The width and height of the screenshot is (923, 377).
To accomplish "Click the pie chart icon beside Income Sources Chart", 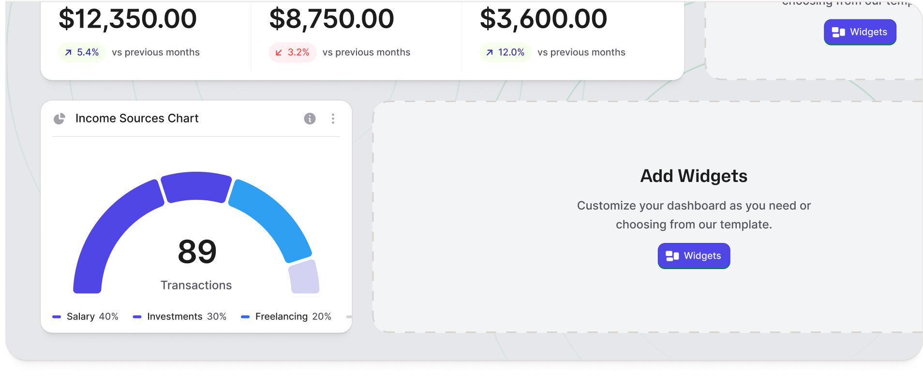I will pyautogui.click(x=60, y=119).
